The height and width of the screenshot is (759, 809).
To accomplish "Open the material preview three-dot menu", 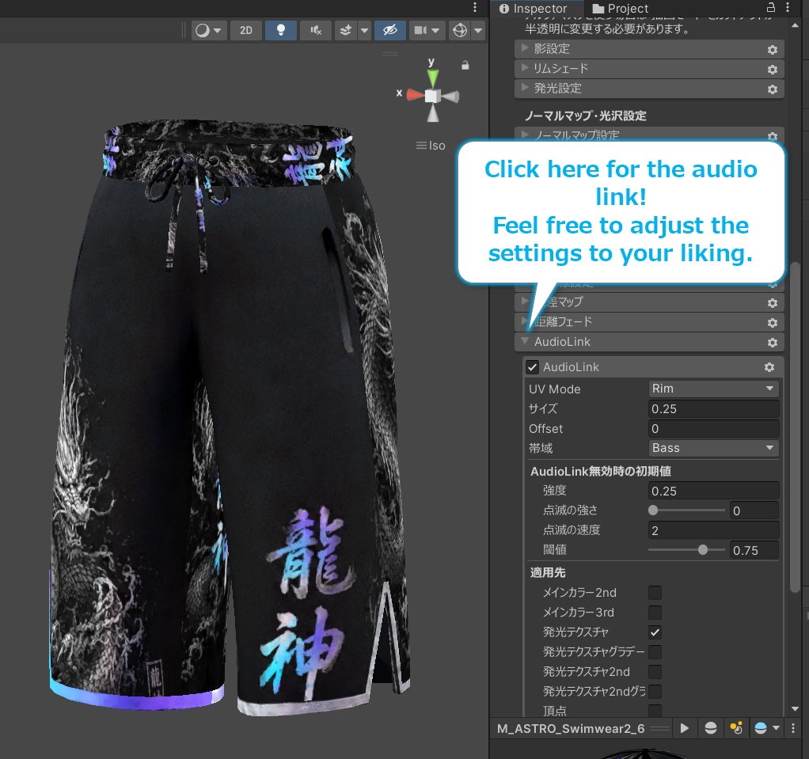I will click(x=793, y=728).
